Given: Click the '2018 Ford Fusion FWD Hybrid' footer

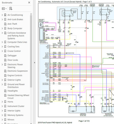Looking at the screenshot, I should click(55, 122).
